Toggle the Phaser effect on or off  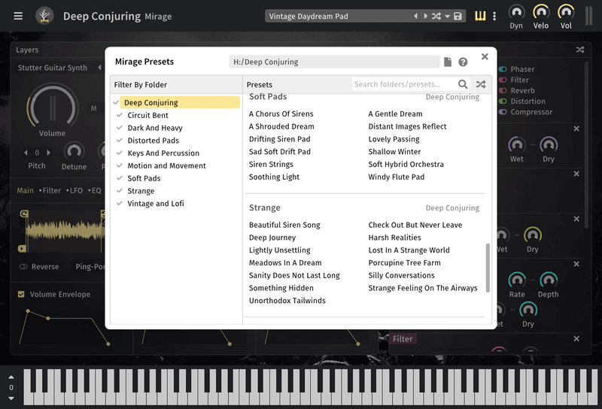pos(503,69)
